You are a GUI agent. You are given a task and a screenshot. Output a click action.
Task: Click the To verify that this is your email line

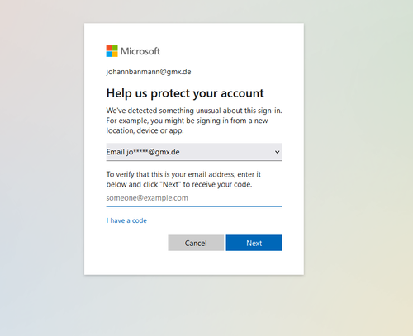[183, 174]
